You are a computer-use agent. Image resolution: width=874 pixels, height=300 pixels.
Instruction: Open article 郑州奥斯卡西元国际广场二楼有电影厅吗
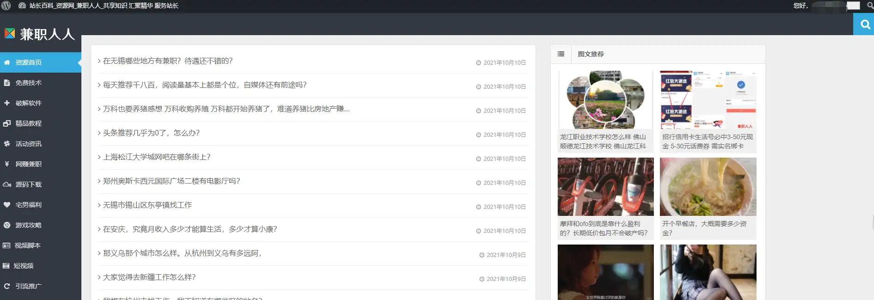click(x=171, y=181)
